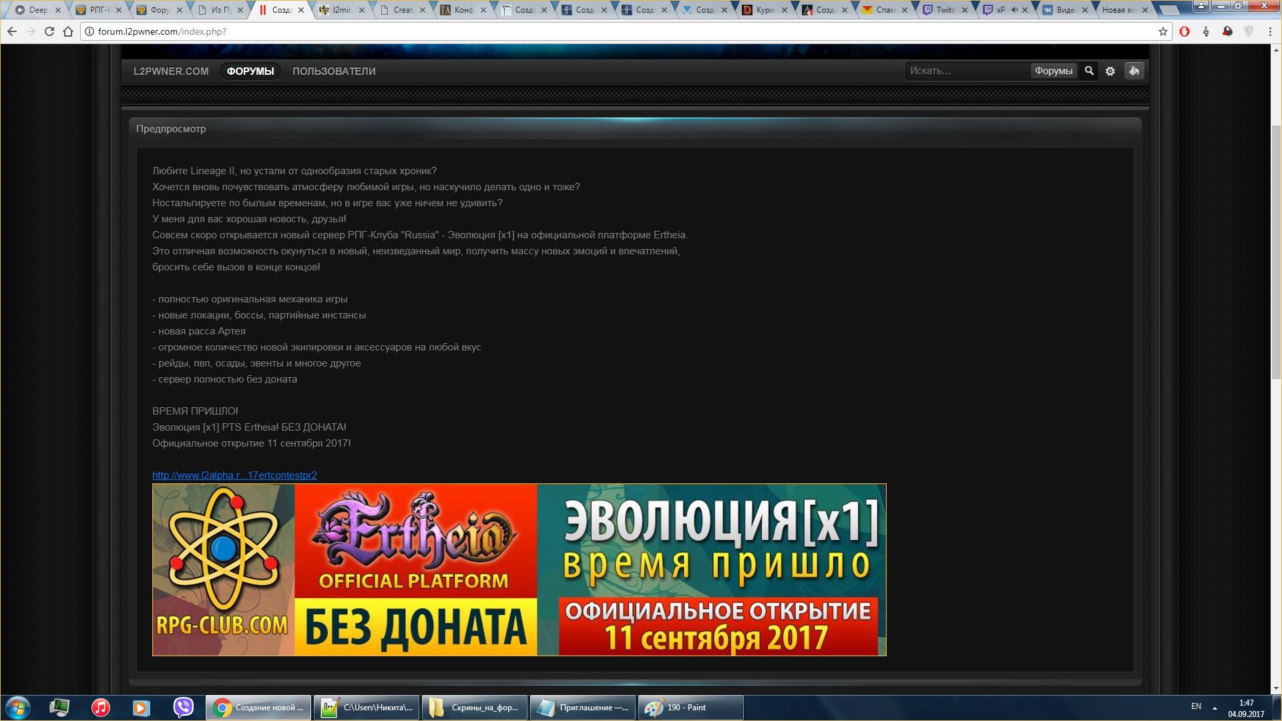The image size is (1282, 721).
Task: Close the Twitc tab
Action: pyautogui.click(x=965, y=10)
